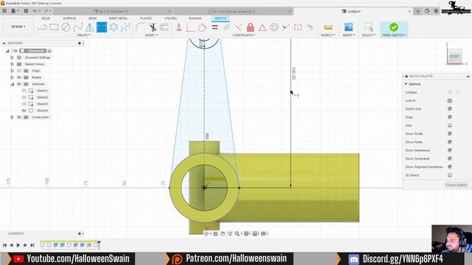
Task: Select the 2-Point Rectangle tool
Action: pos(54,27)
